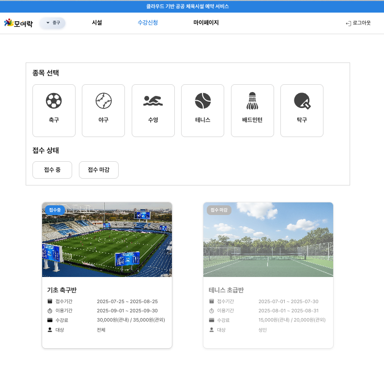
Task: Click the 대상 person icon in 기초 축구반
Action: pos(50,330)
